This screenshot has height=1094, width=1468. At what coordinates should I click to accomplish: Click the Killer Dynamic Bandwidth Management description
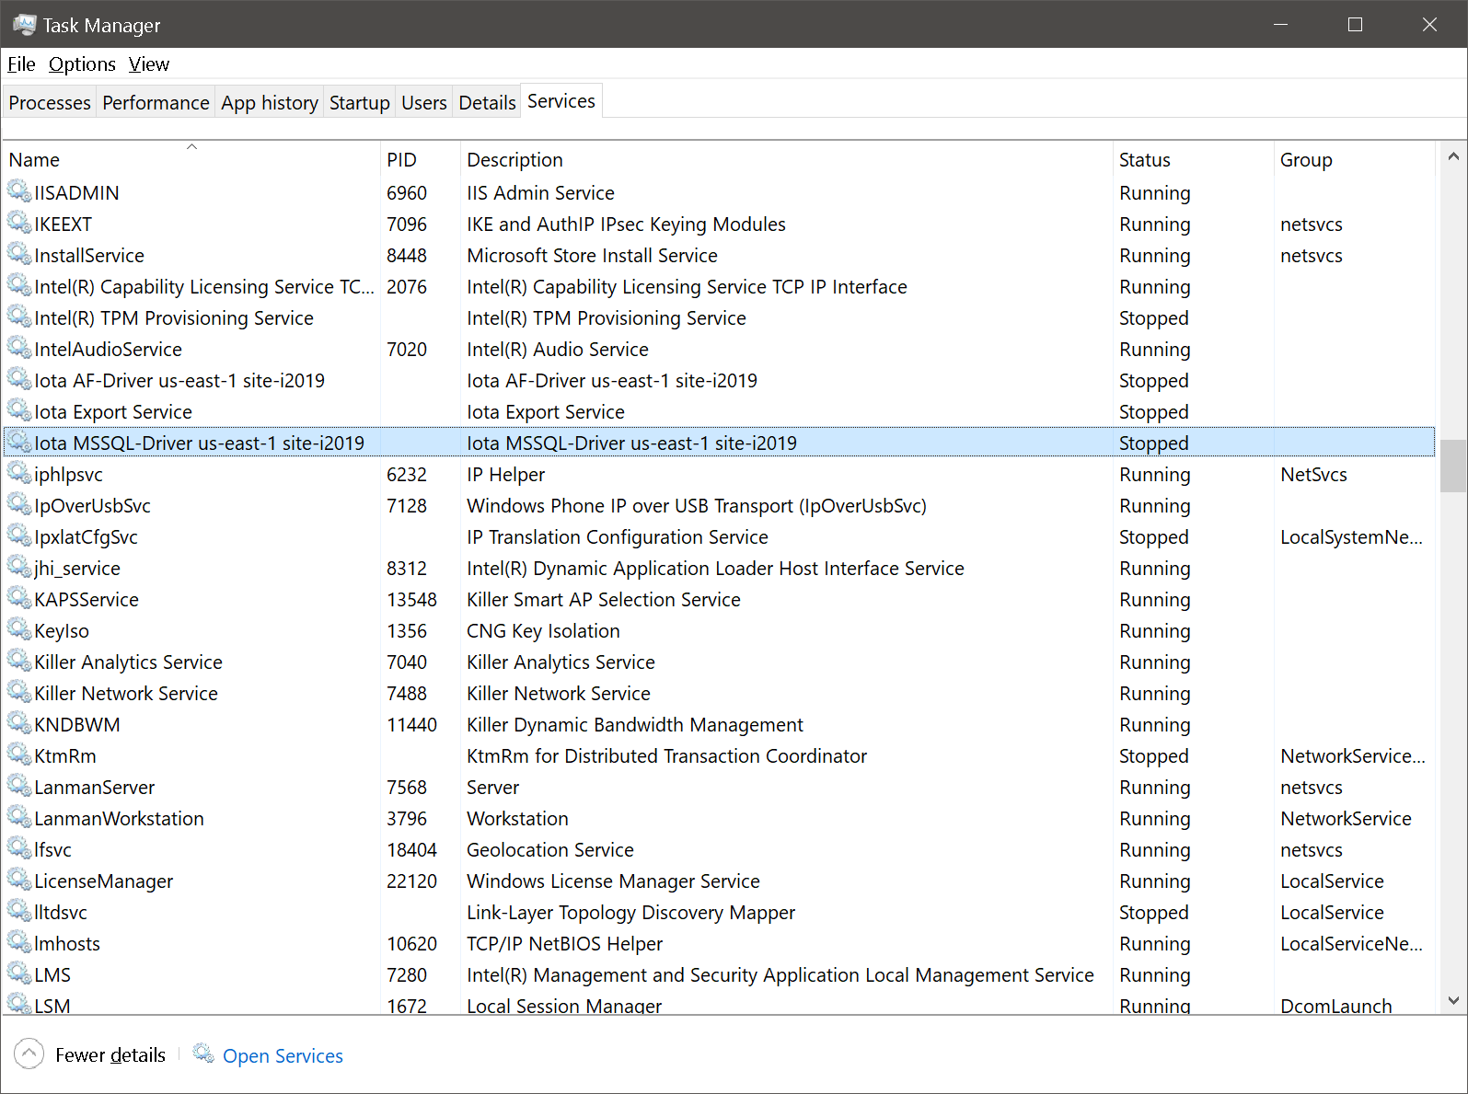[x=635, y=724]
